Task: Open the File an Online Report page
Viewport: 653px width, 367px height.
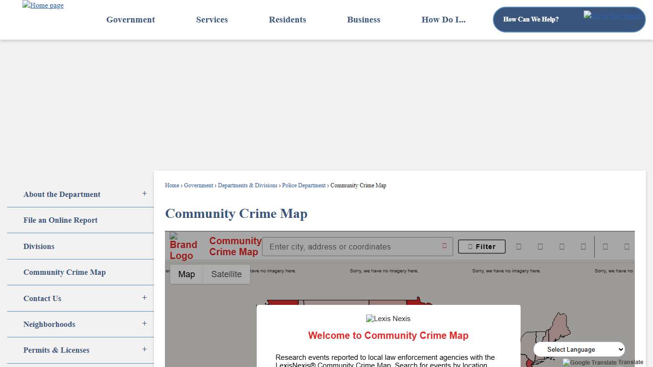Action: (60, 220)
